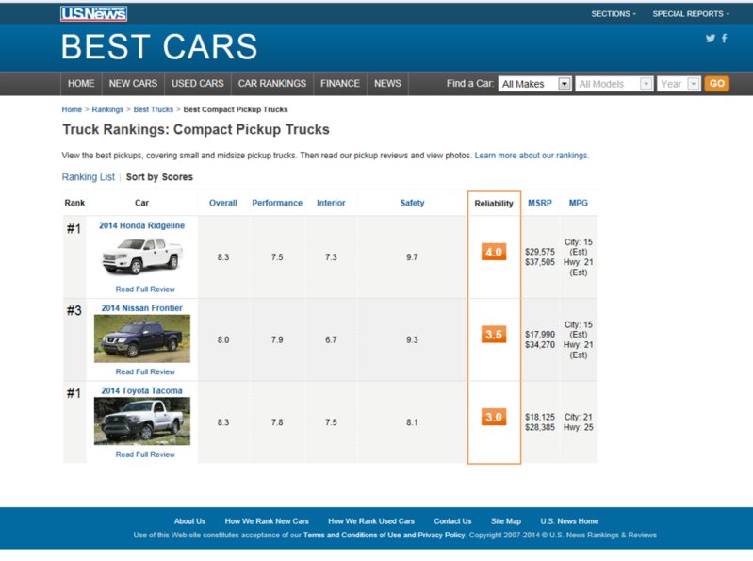
Task: Click the Home breadcrumb link
Action: coord(72,109)
